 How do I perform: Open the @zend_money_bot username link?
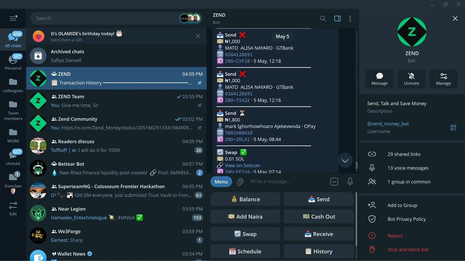tap(388, 124)
